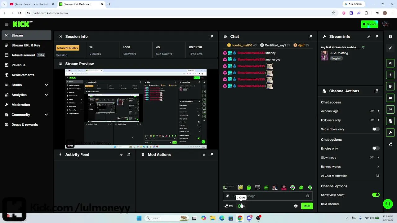The width and height of the screenshot is (397, 223).
Task: Pop out the Activity Feed panel
Action: (129, 155)
